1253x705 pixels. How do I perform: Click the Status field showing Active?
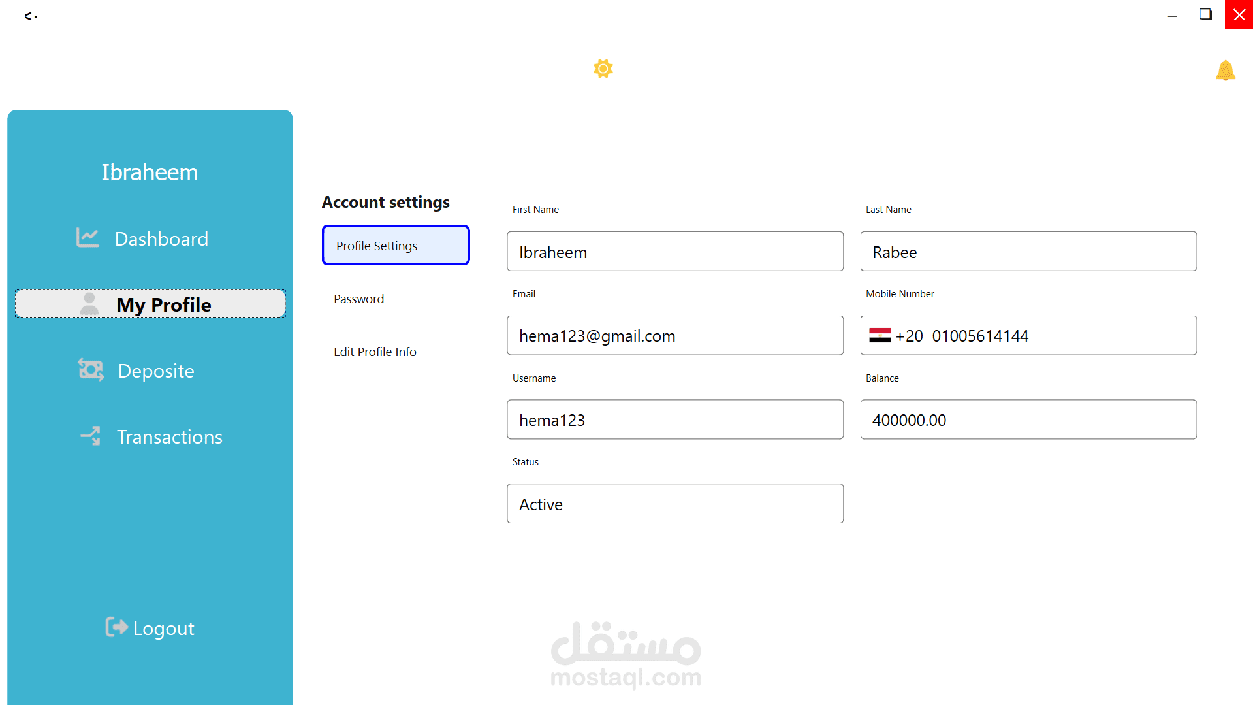pos(675,504)
